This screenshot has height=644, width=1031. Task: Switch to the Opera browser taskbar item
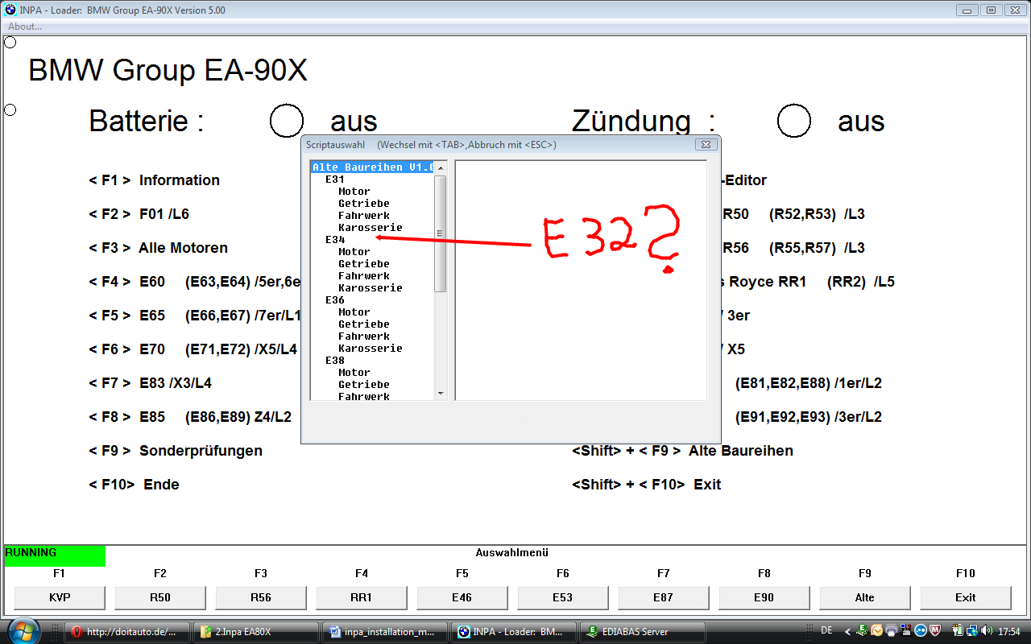click(127, 632)
